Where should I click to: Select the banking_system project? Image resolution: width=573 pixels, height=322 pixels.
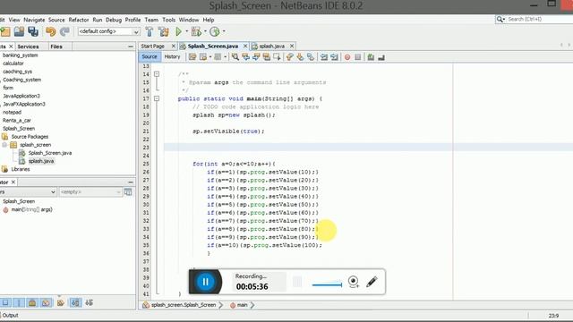(x=20, y=55)
